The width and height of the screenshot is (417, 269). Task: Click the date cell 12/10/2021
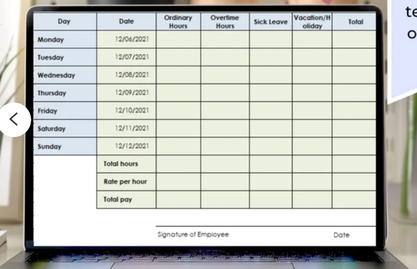tap(126, 110)
